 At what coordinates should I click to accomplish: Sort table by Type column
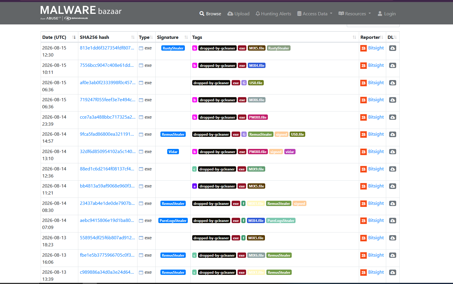click(146, 37)
